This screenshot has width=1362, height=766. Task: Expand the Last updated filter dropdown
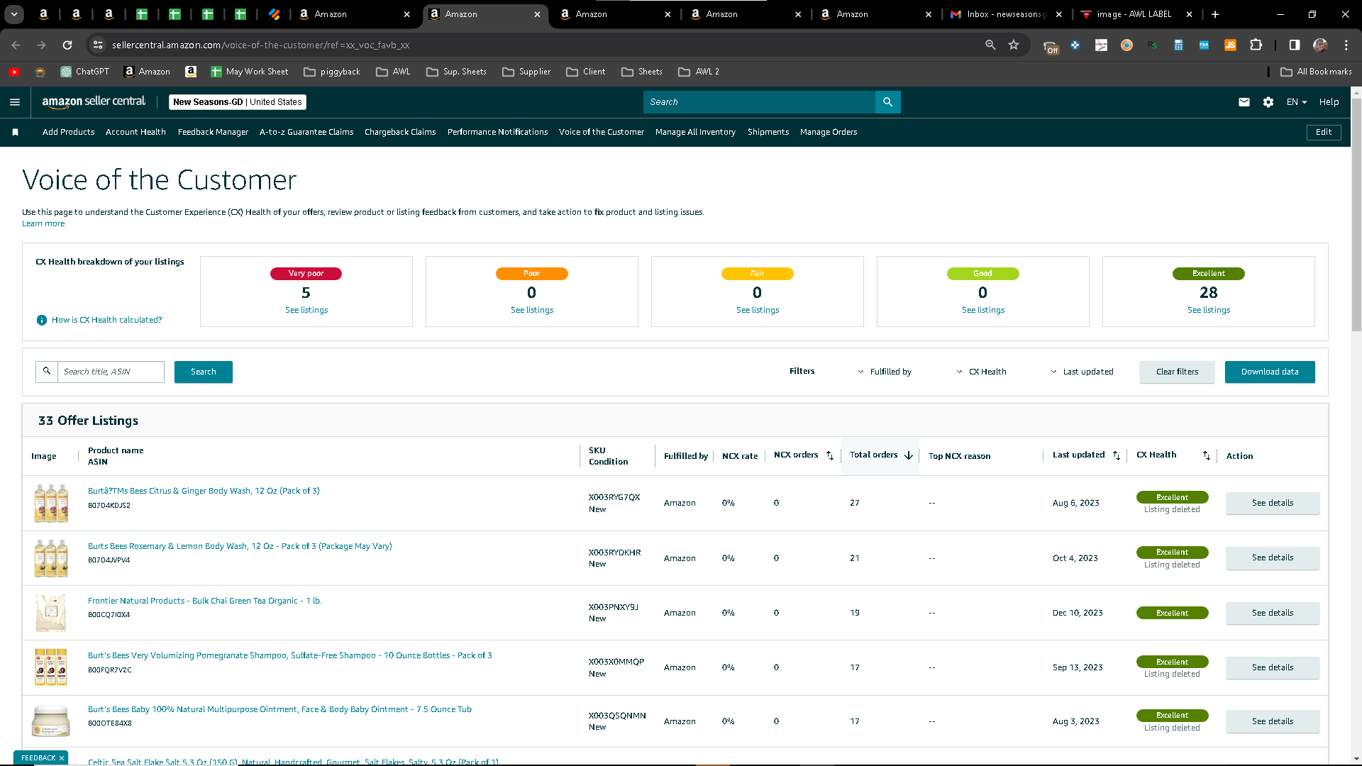pos(1082,372)
